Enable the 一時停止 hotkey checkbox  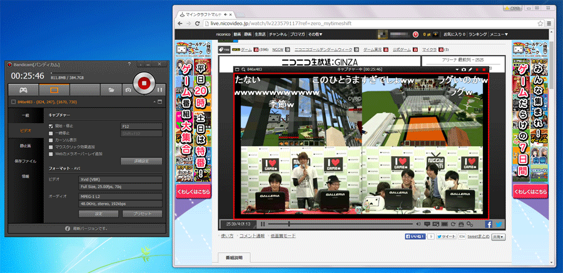pyautogui.click(x=51, y=133)
